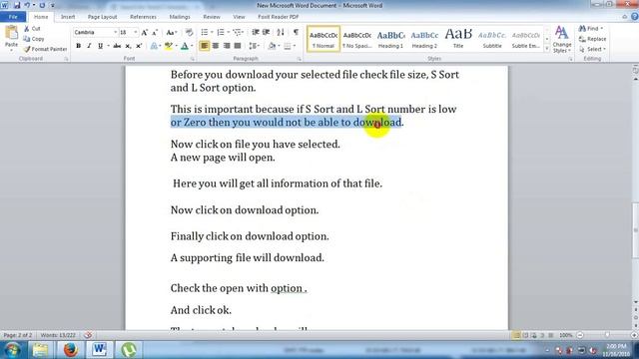Switch to the Mailings tab
Viewport: 639px width, 359px height.
click(x=180, y=17)
